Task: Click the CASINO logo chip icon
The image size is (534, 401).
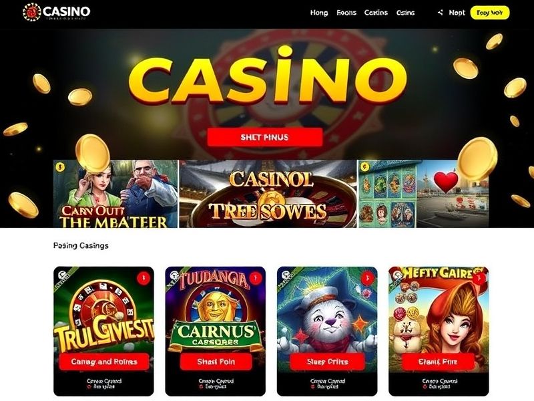Action: coord(31,12)
